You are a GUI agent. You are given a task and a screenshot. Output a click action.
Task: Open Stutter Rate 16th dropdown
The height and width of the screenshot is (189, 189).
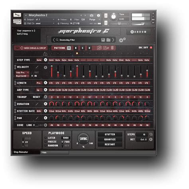coord(39,111)
